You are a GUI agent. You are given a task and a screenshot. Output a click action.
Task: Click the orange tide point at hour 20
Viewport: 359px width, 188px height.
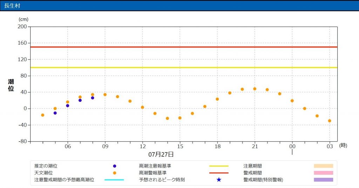point(242,89)
